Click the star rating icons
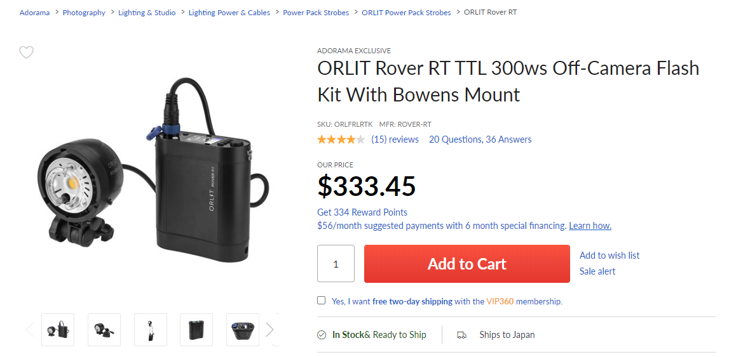 pyautogui.click(x=341, y=140)
